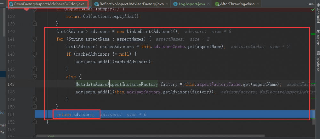Click inline hint 'aspectNames: size = 2'
320x139 pixels.
[182, 39]
